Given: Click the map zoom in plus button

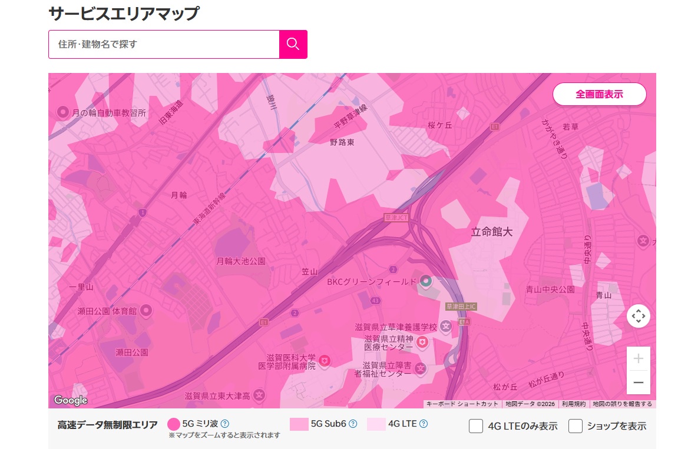Looking at the screenshot, I should (639, 359).
